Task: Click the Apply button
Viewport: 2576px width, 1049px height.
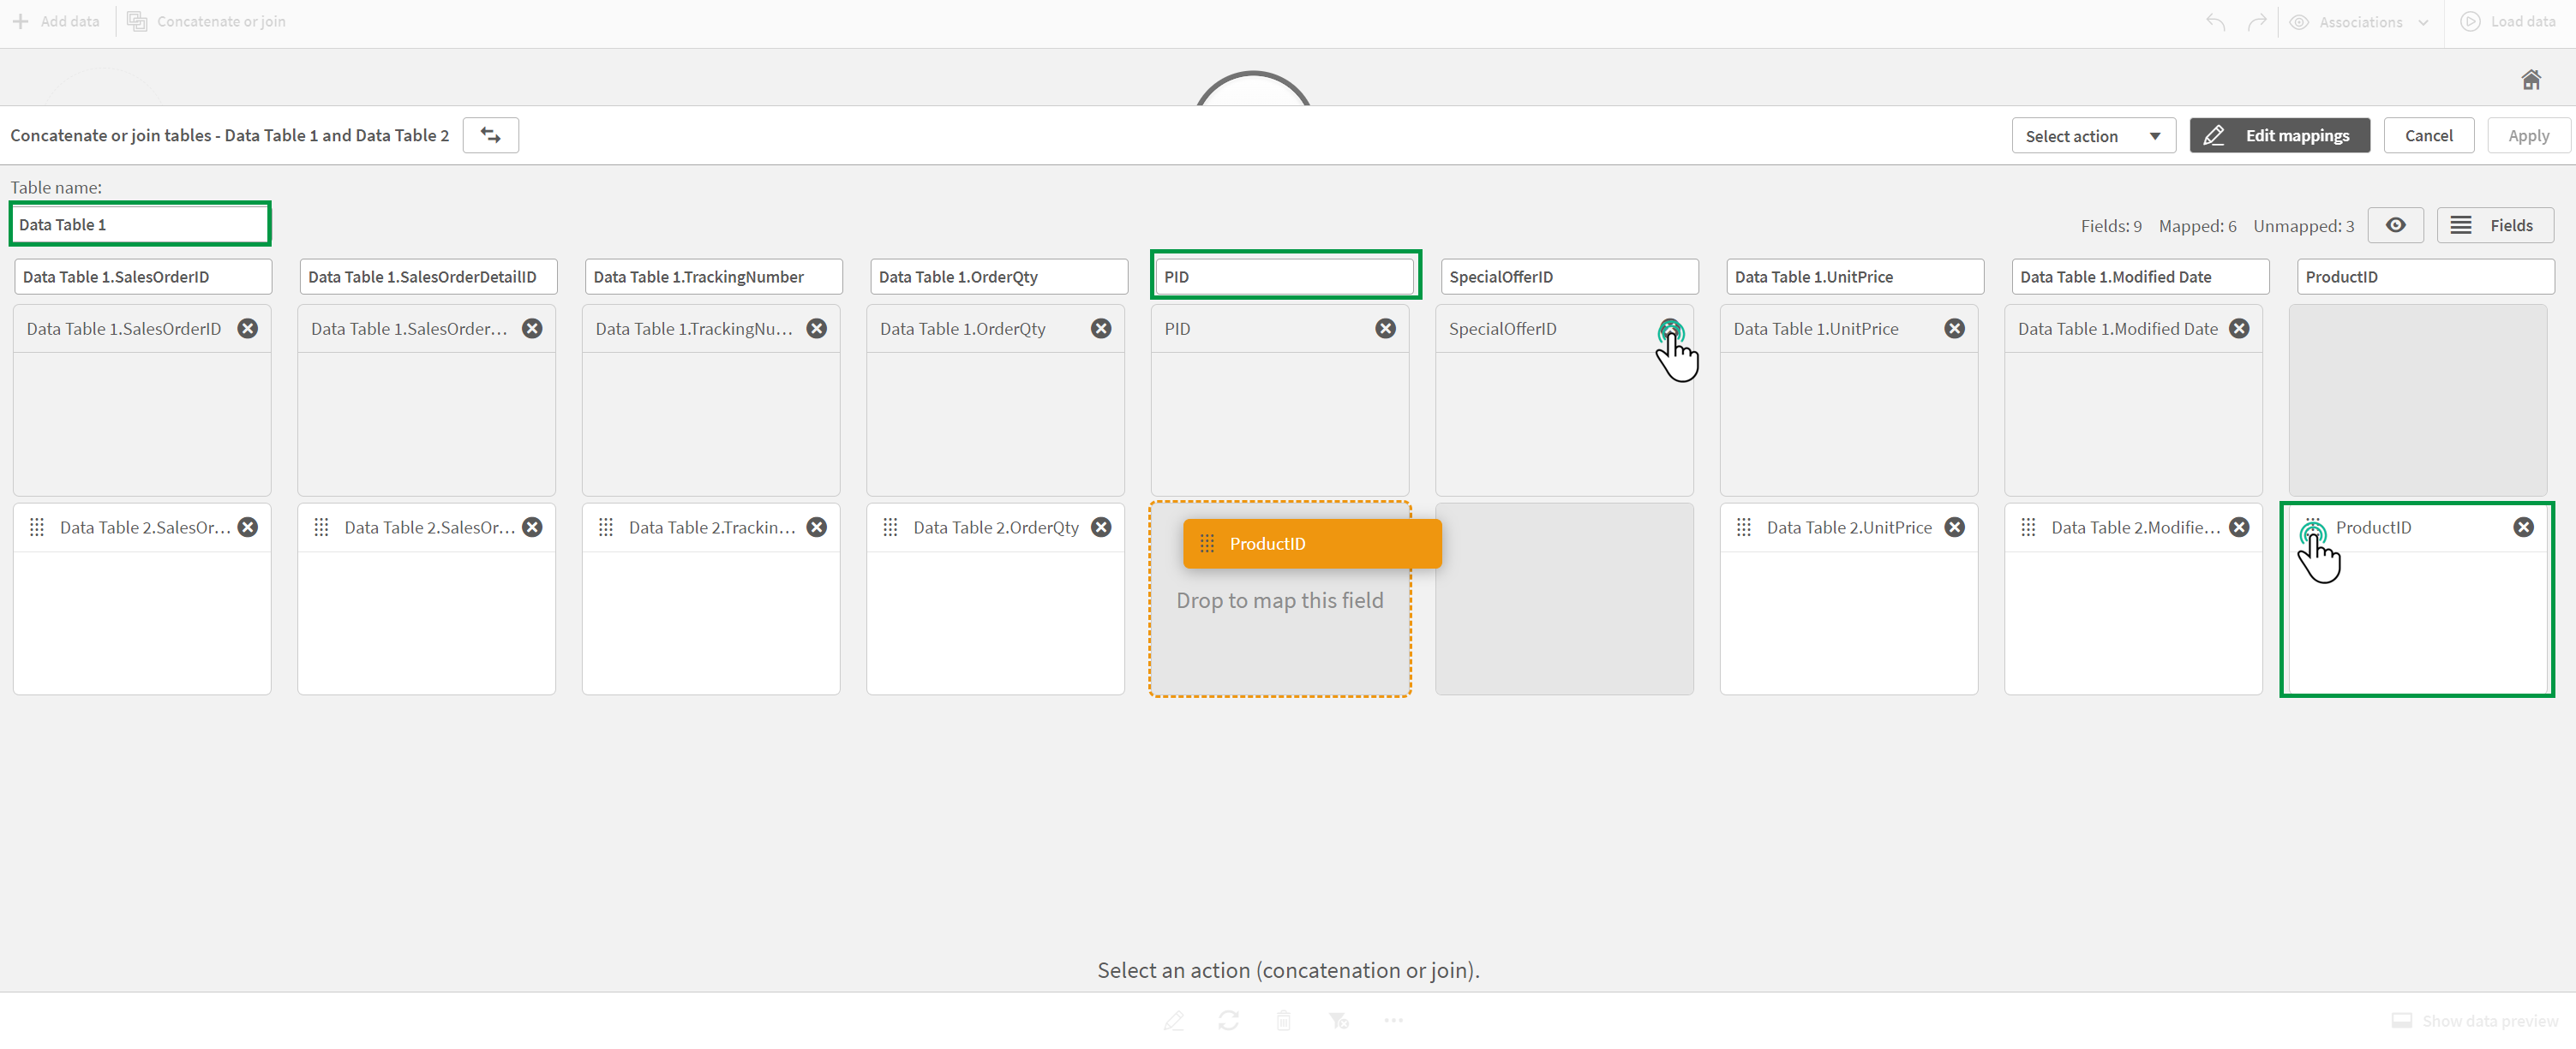Action: tap(2525, 134)
